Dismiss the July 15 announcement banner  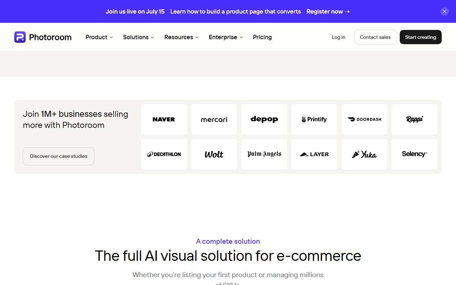tap(444, 11)
